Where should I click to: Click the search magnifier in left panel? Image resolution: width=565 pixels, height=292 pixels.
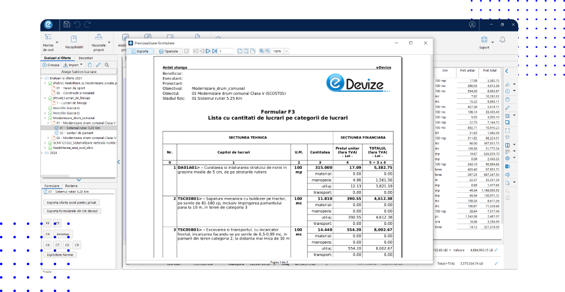(106, 65)
